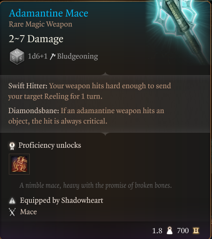Click the Swift Hitter passive label
The height and width of the screenshot is (239, 212).
pyautogui.click(x=28, y=86)
